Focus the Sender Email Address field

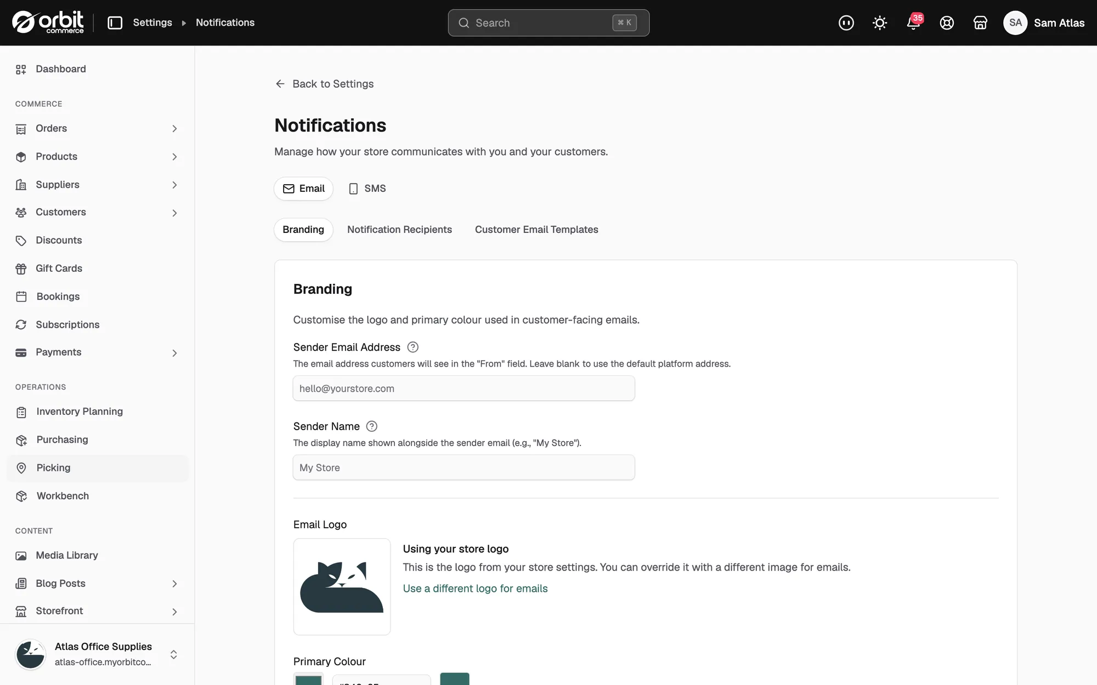[x=464, y=389]
